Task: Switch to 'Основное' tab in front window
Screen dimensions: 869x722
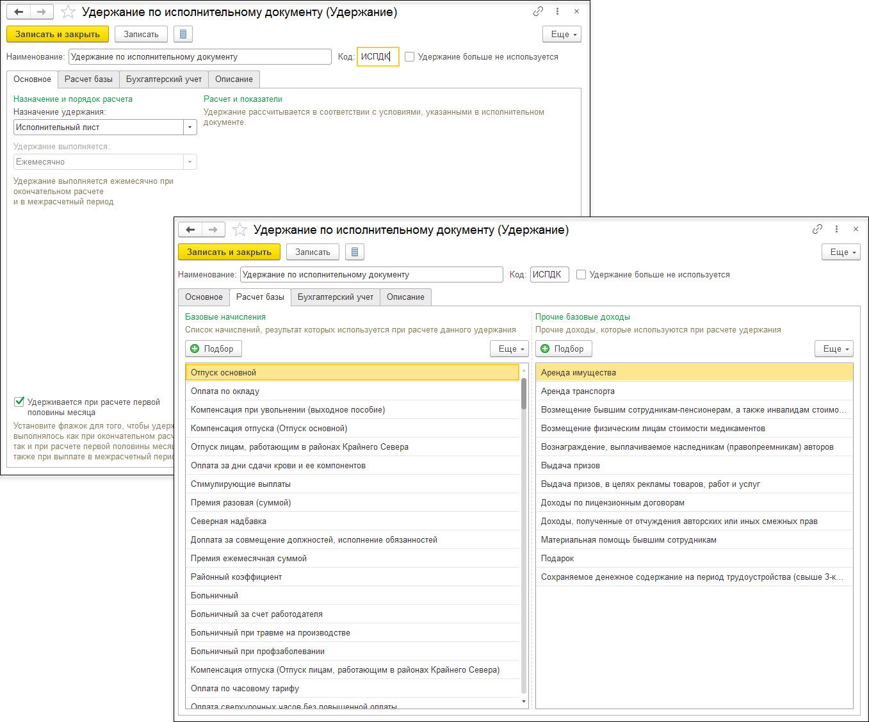Action: pyautogui.click(x=204, y=297)
